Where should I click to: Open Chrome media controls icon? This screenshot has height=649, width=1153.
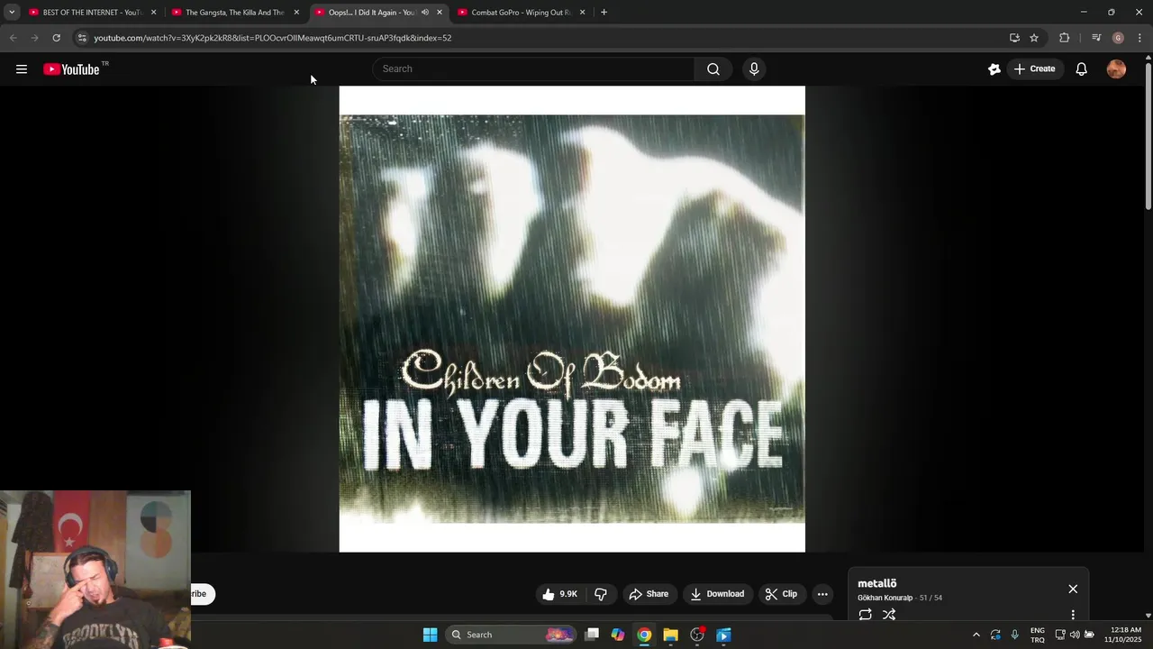click(x=1096, y=38)
